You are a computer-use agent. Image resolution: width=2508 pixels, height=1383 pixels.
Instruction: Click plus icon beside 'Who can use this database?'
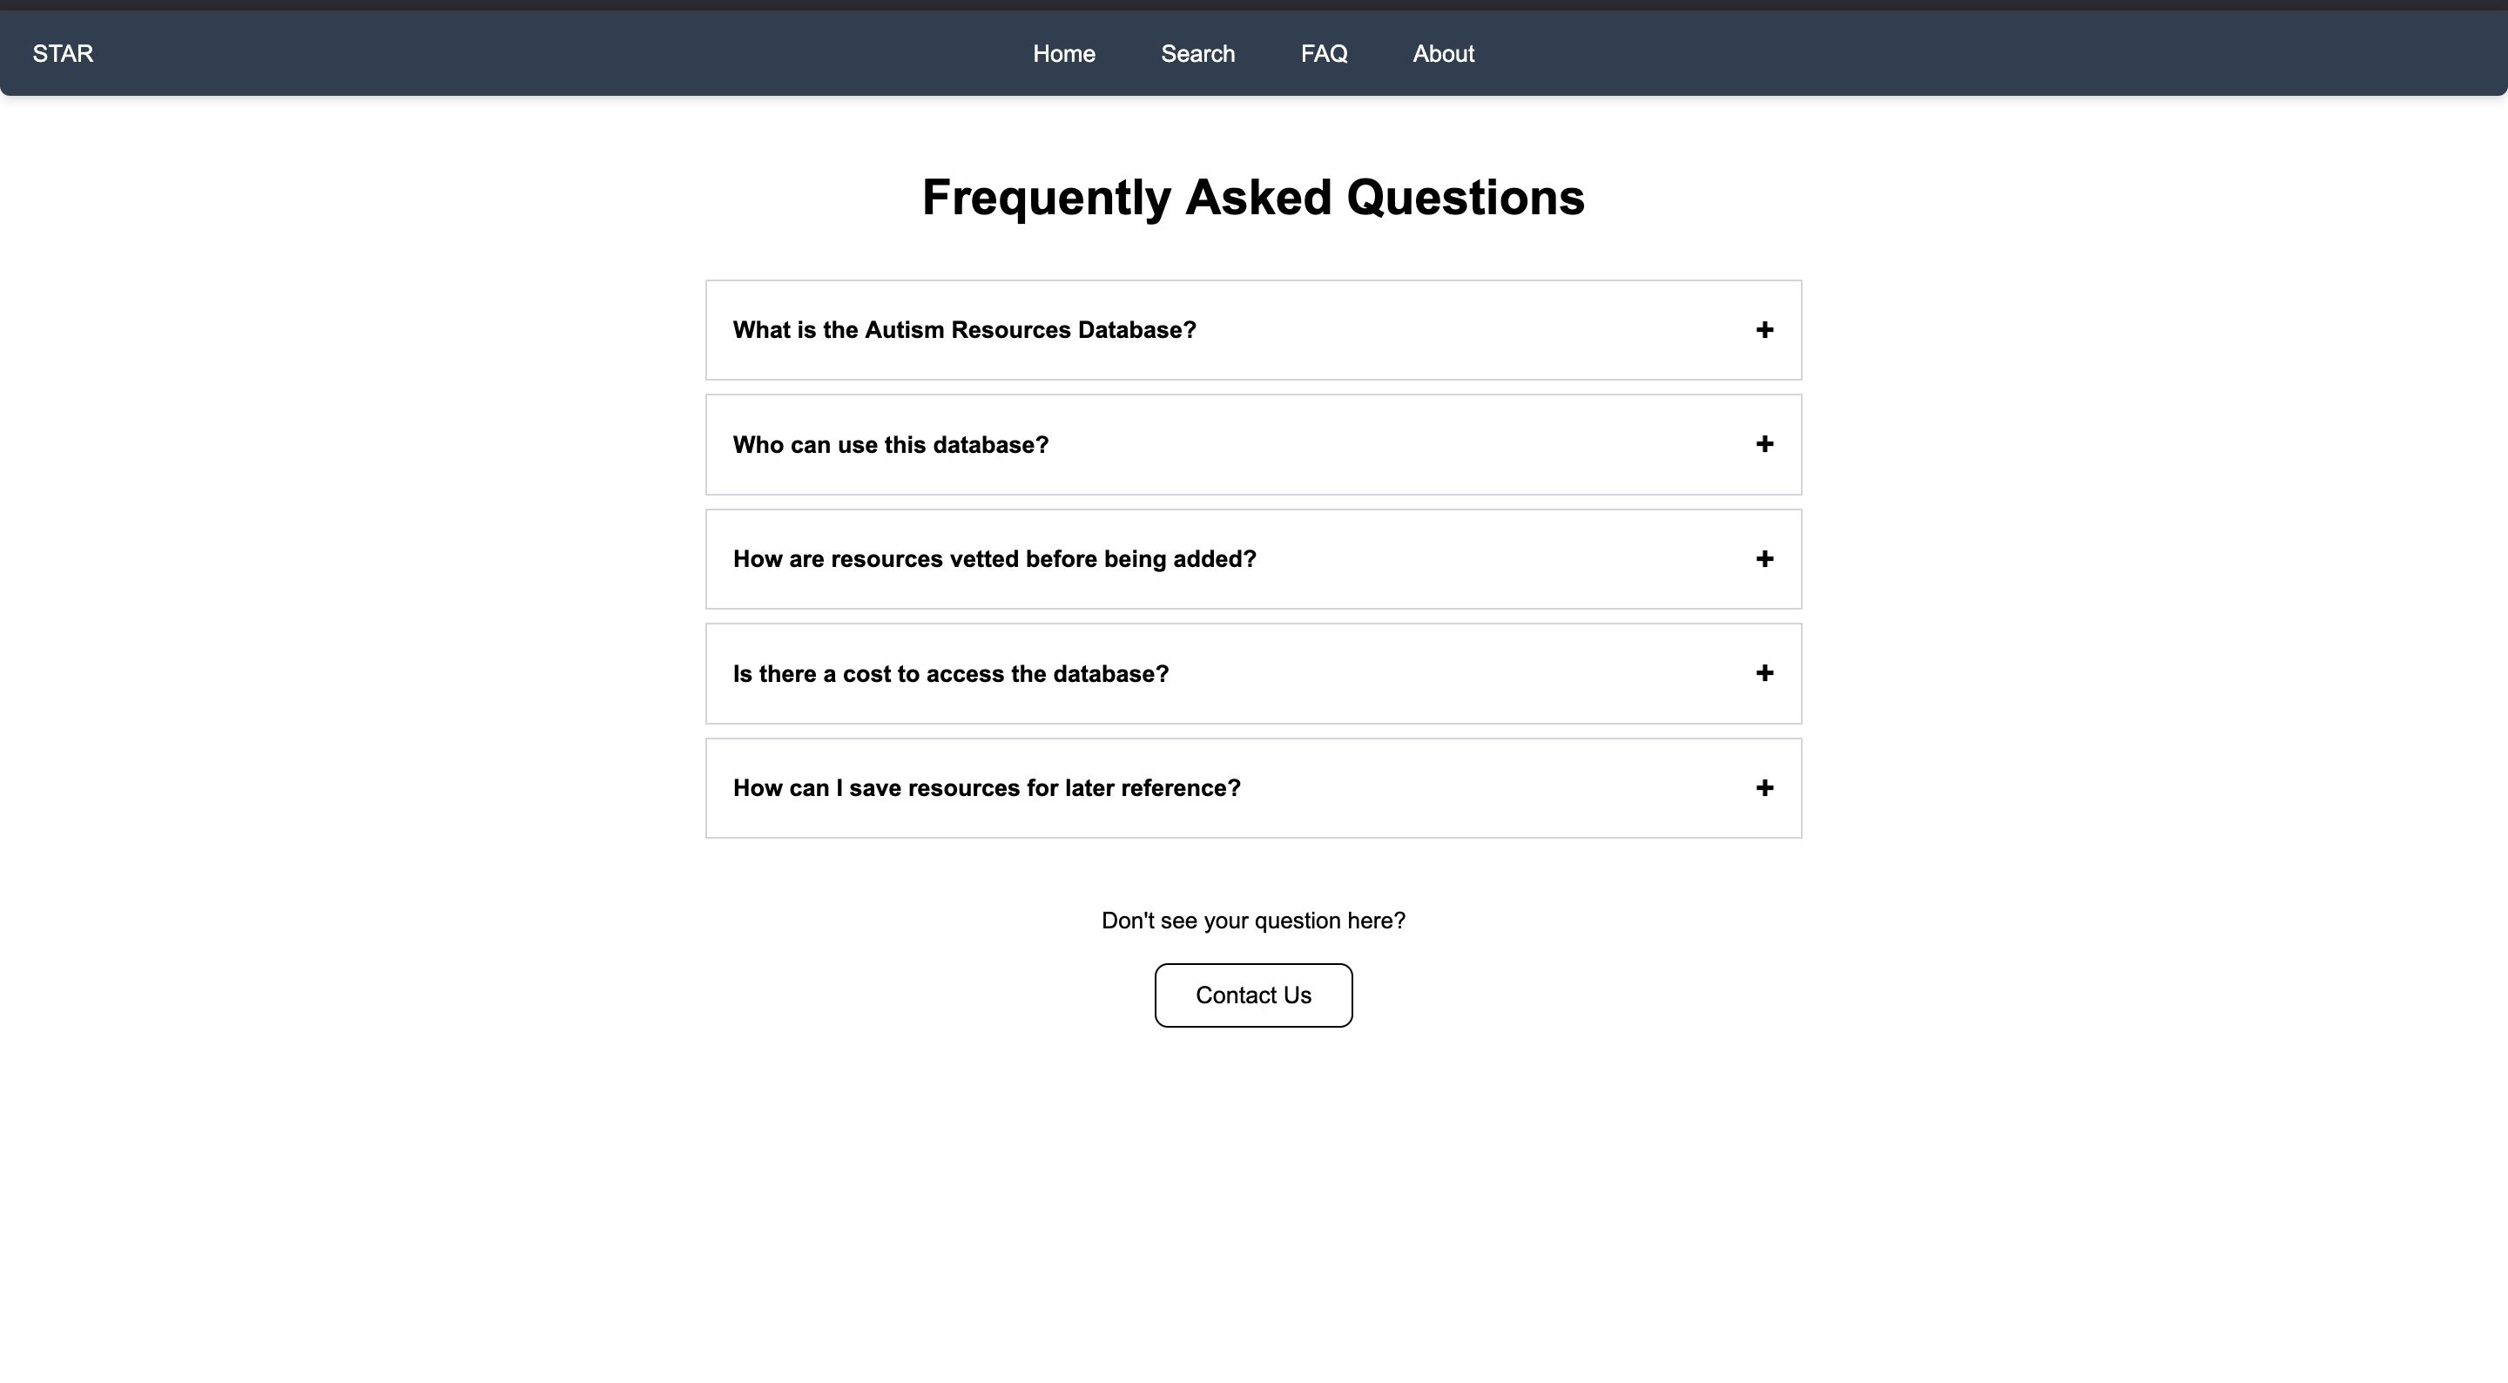(x=1763, y=444)
